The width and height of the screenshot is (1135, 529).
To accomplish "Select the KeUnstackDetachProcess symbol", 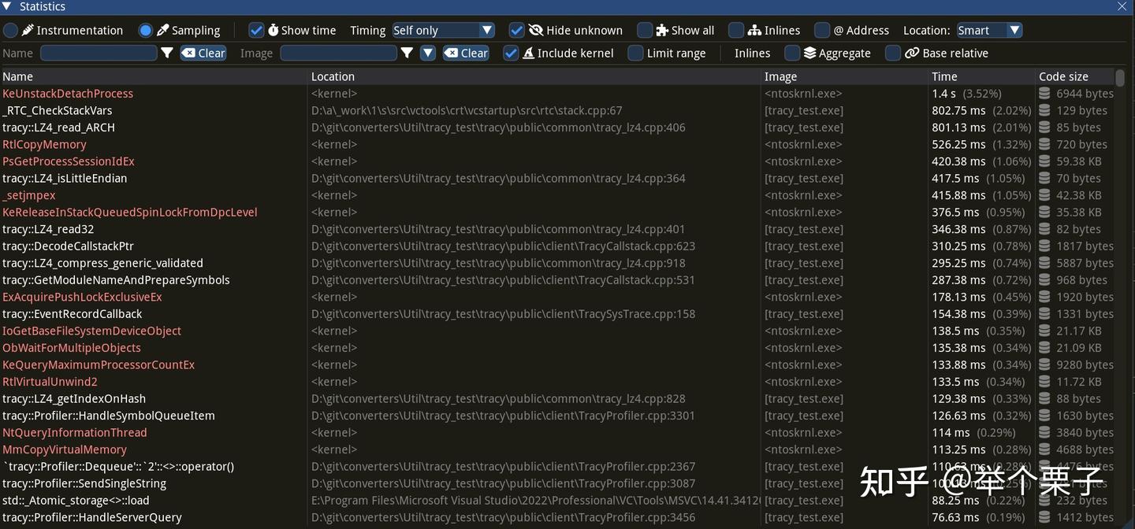I will (x=68, y=94).
